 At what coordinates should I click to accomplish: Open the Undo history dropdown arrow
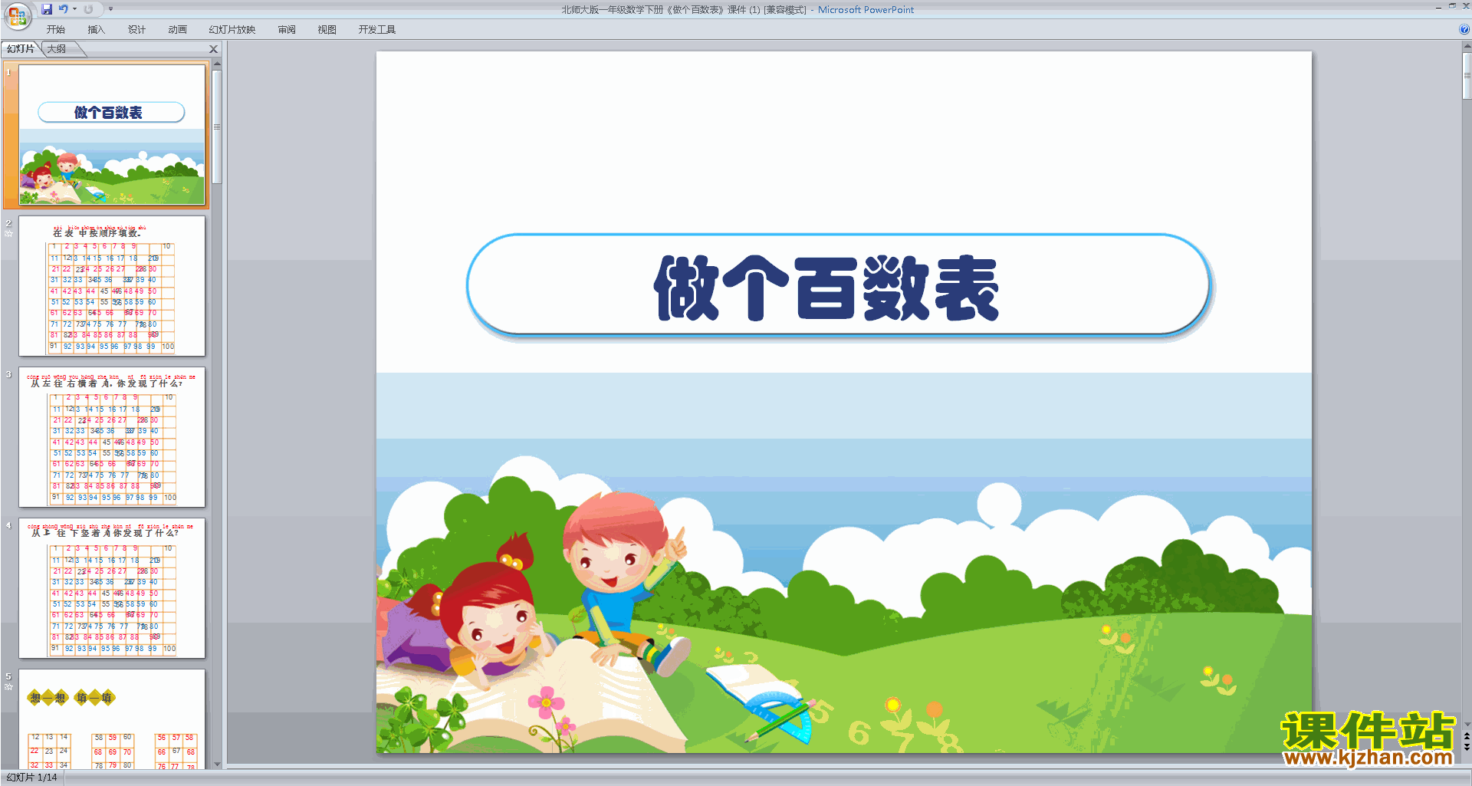pyautogui.click(x=74, y=9)
